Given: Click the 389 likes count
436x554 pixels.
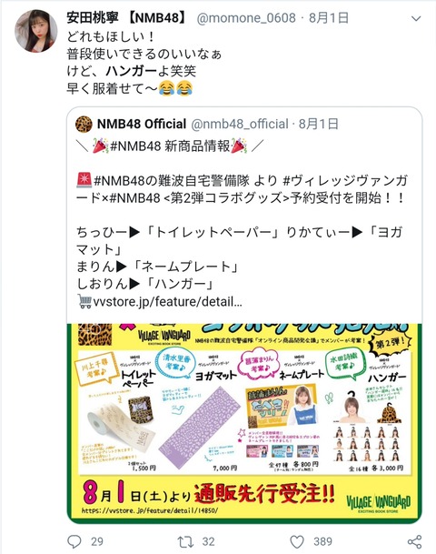Looking at the screenshot, I should pos(322,541).
